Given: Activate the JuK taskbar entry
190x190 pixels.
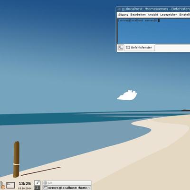Looking at the screenshot, I should click(67, 183).
